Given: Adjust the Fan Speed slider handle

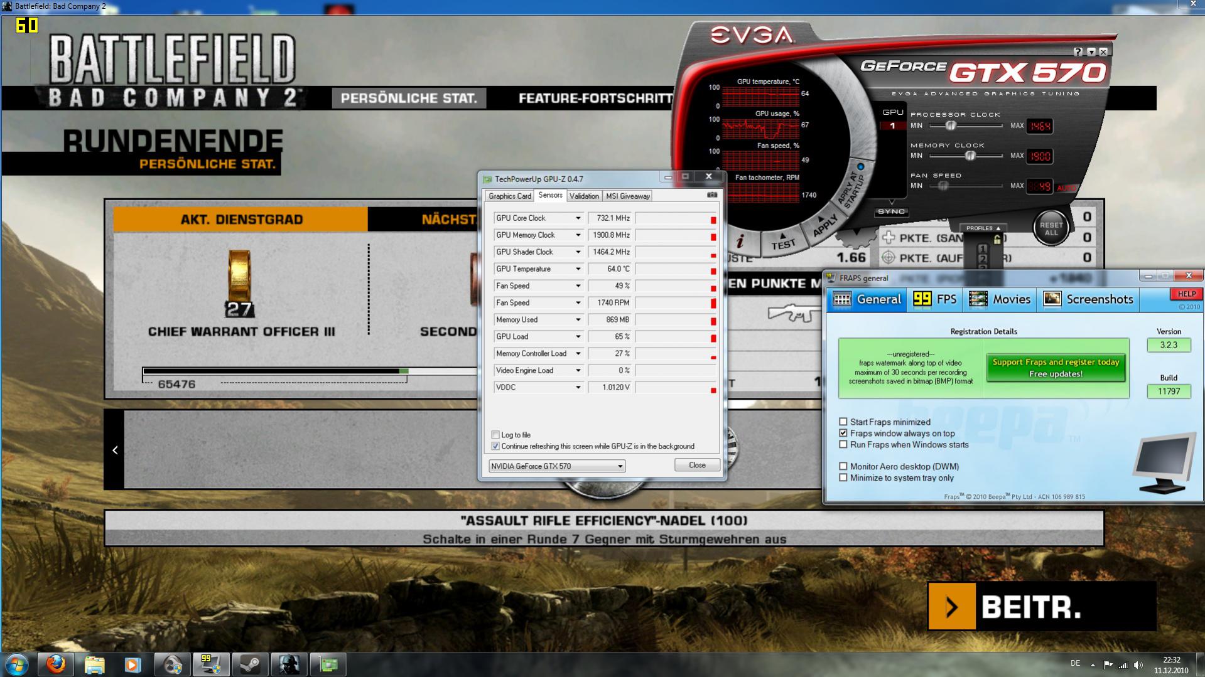Looking at the screenshot, I should 943,186.
